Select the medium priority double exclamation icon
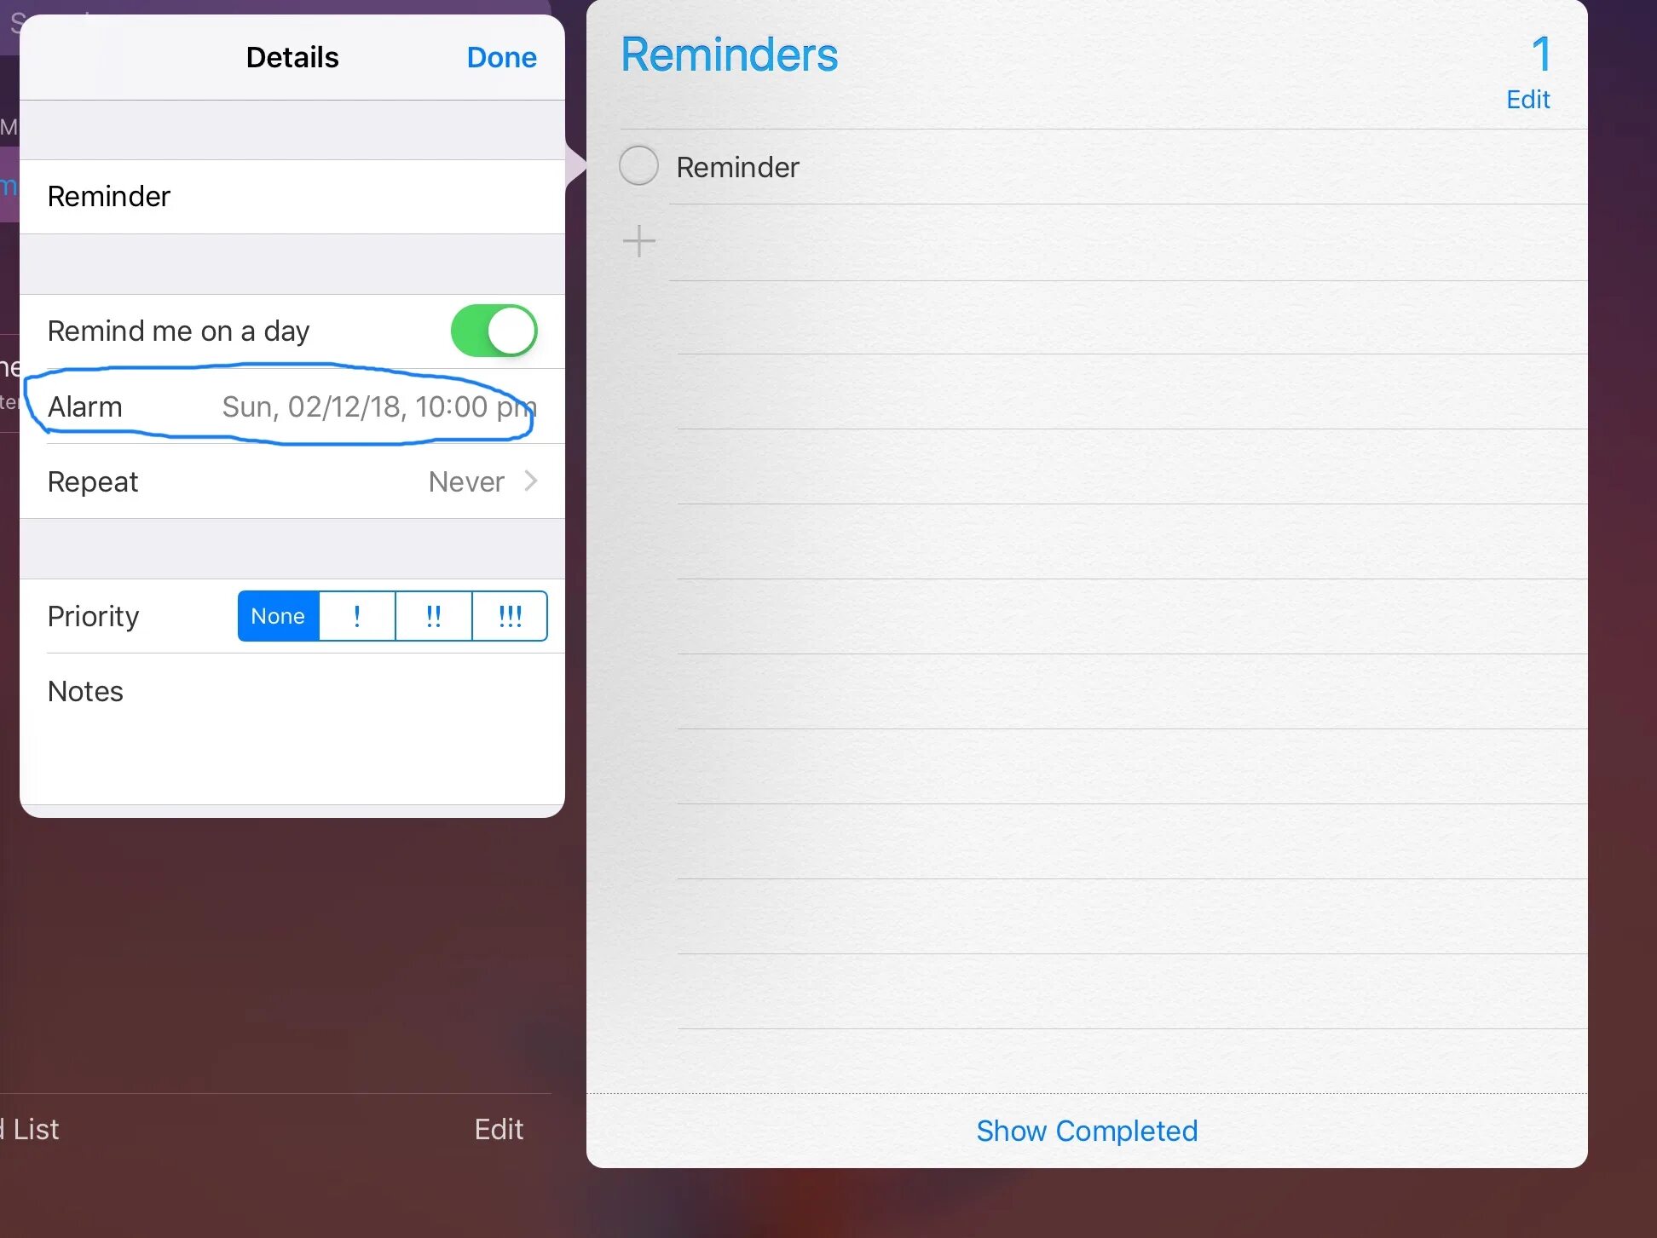The width and height of the screenshot is (1657, 1238). [x=432, y=615]
